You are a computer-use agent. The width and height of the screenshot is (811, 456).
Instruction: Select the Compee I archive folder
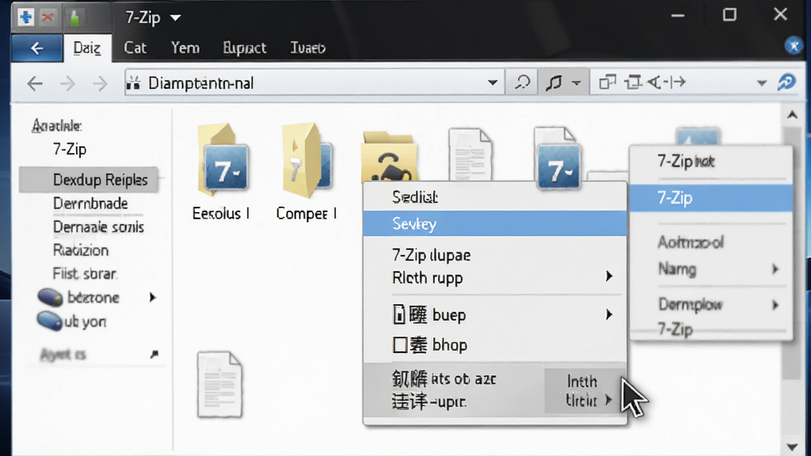pos(307,173)
